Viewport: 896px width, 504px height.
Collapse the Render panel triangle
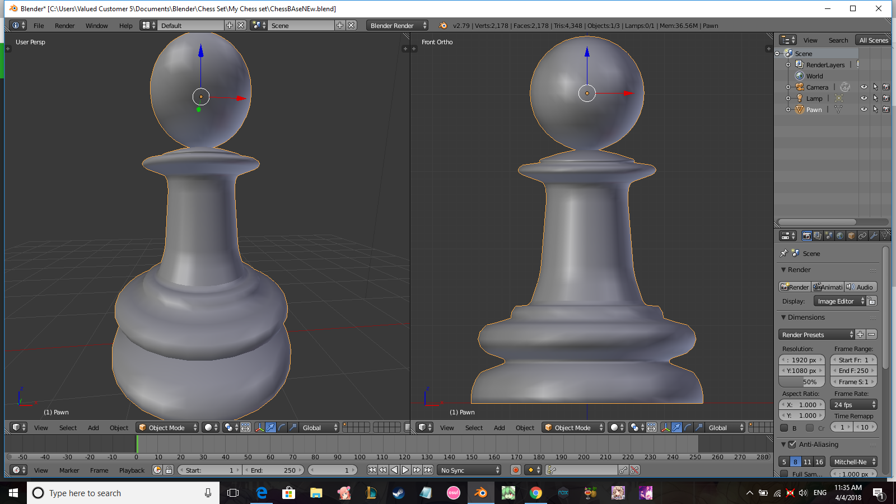(x=784, y=269)
